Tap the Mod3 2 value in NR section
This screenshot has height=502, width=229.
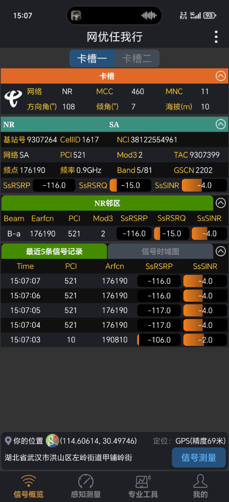click(141, 155)
